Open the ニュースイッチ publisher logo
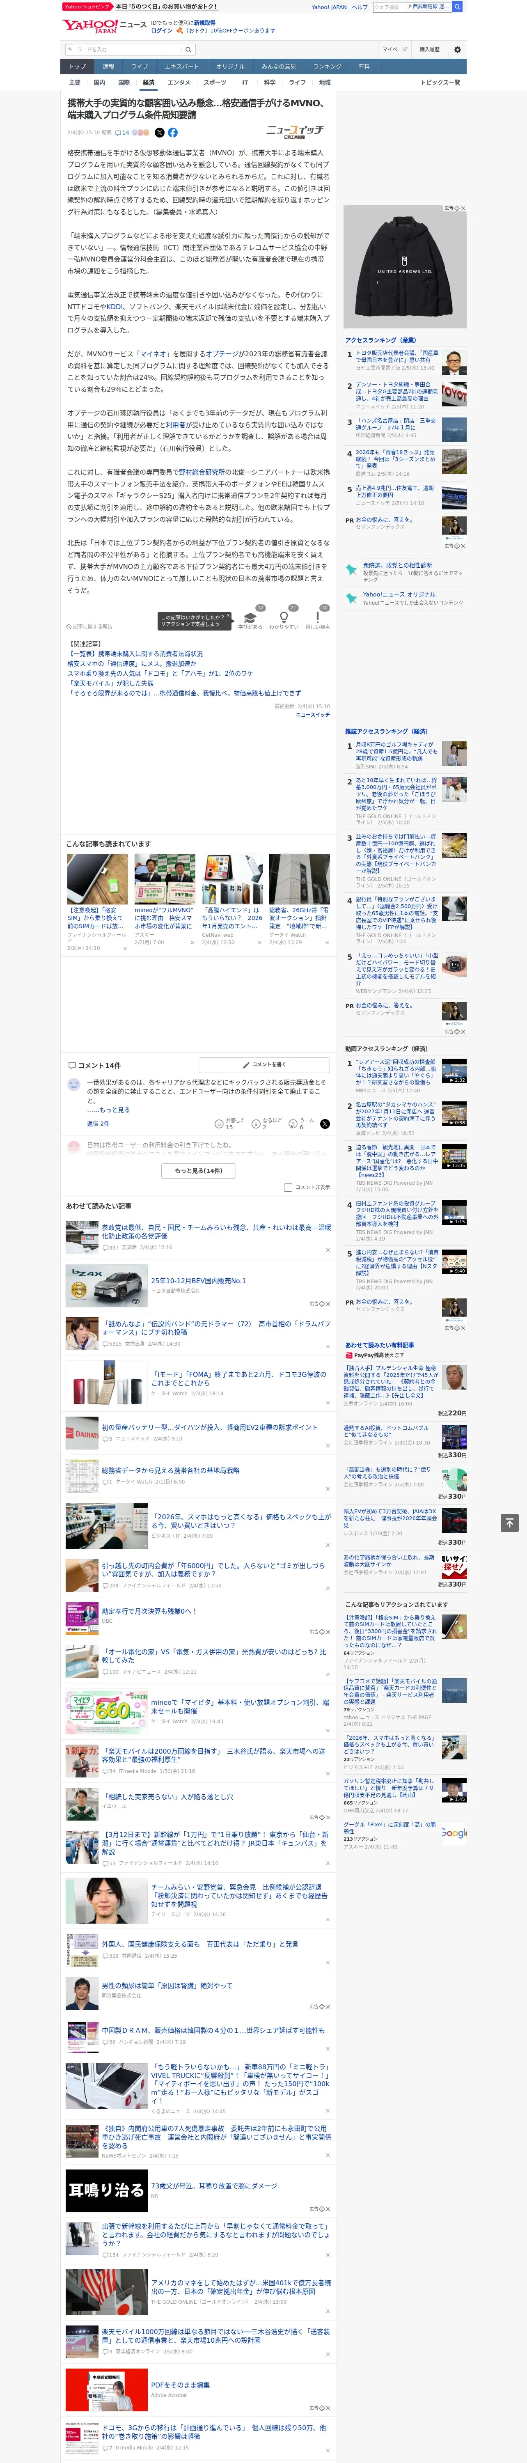527x2463 pixels. click(295, 132)
